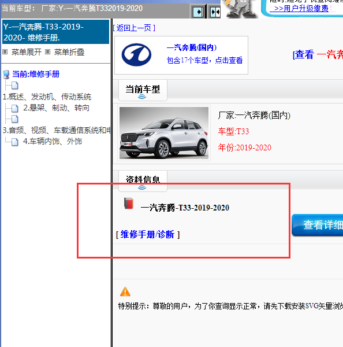Click document icon beside 2.悬架、制动、转向
The image size is (343, 347).
click(x=15, y=108)
